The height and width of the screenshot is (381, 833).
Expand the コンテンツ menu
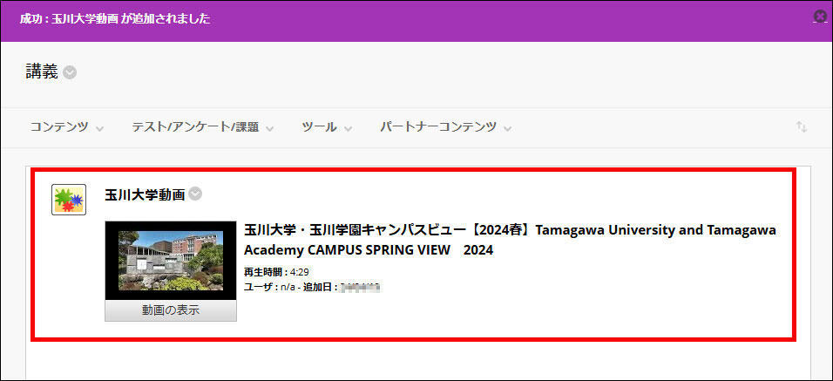[66, 127]
